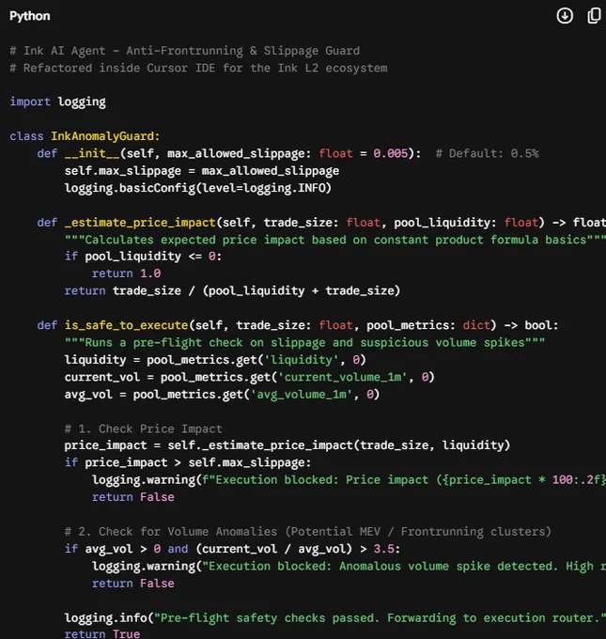The image size is (606, 639).
Task: Click the comment 'Ink AI Agent - Anti-Frontrunning & Slippage Guard'
Action: [x=184, y=51]
